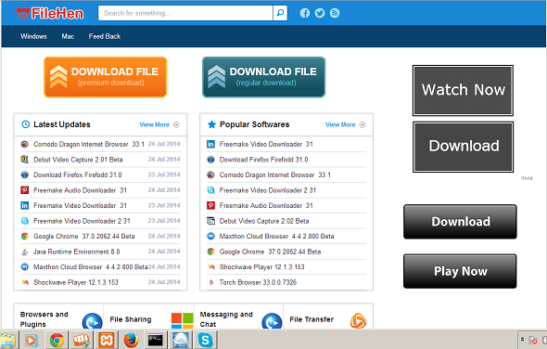547x349 pixels.
Task: Open the command prompt taskbar icon
Action: point(156,341)
